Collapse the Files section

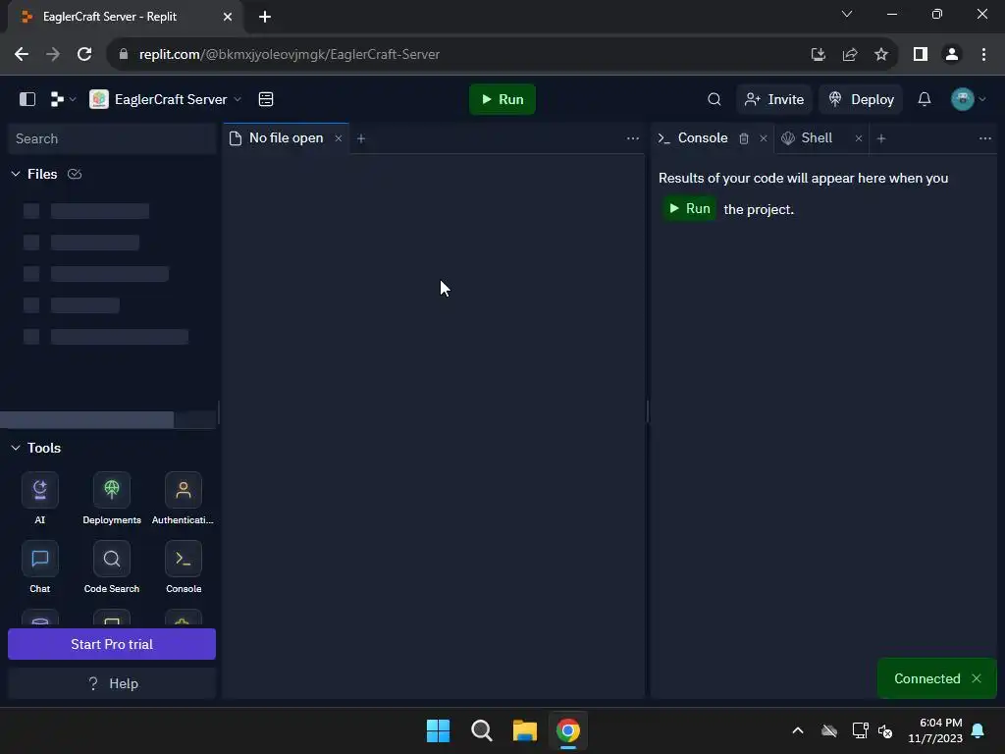[16, 174]
